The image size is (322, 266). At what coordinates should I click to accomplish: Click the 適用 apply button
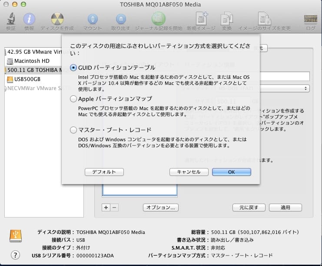285,208
